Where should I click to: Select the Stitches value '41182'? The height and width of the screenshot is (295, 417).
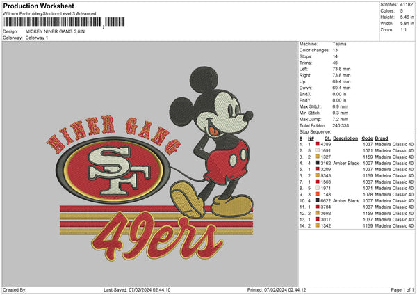(407, 5)
